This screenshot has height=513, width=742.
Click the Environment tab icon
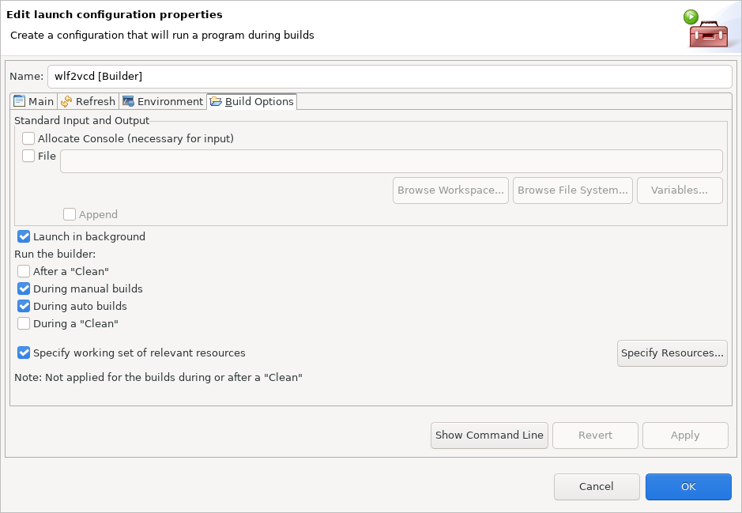pyautogui.click(x=128, y=101)
